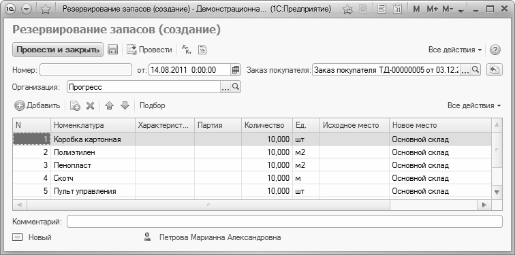Click the save document floppy disk icon
This screenshot has width=515, height=255.
click(x=112, y=50)
